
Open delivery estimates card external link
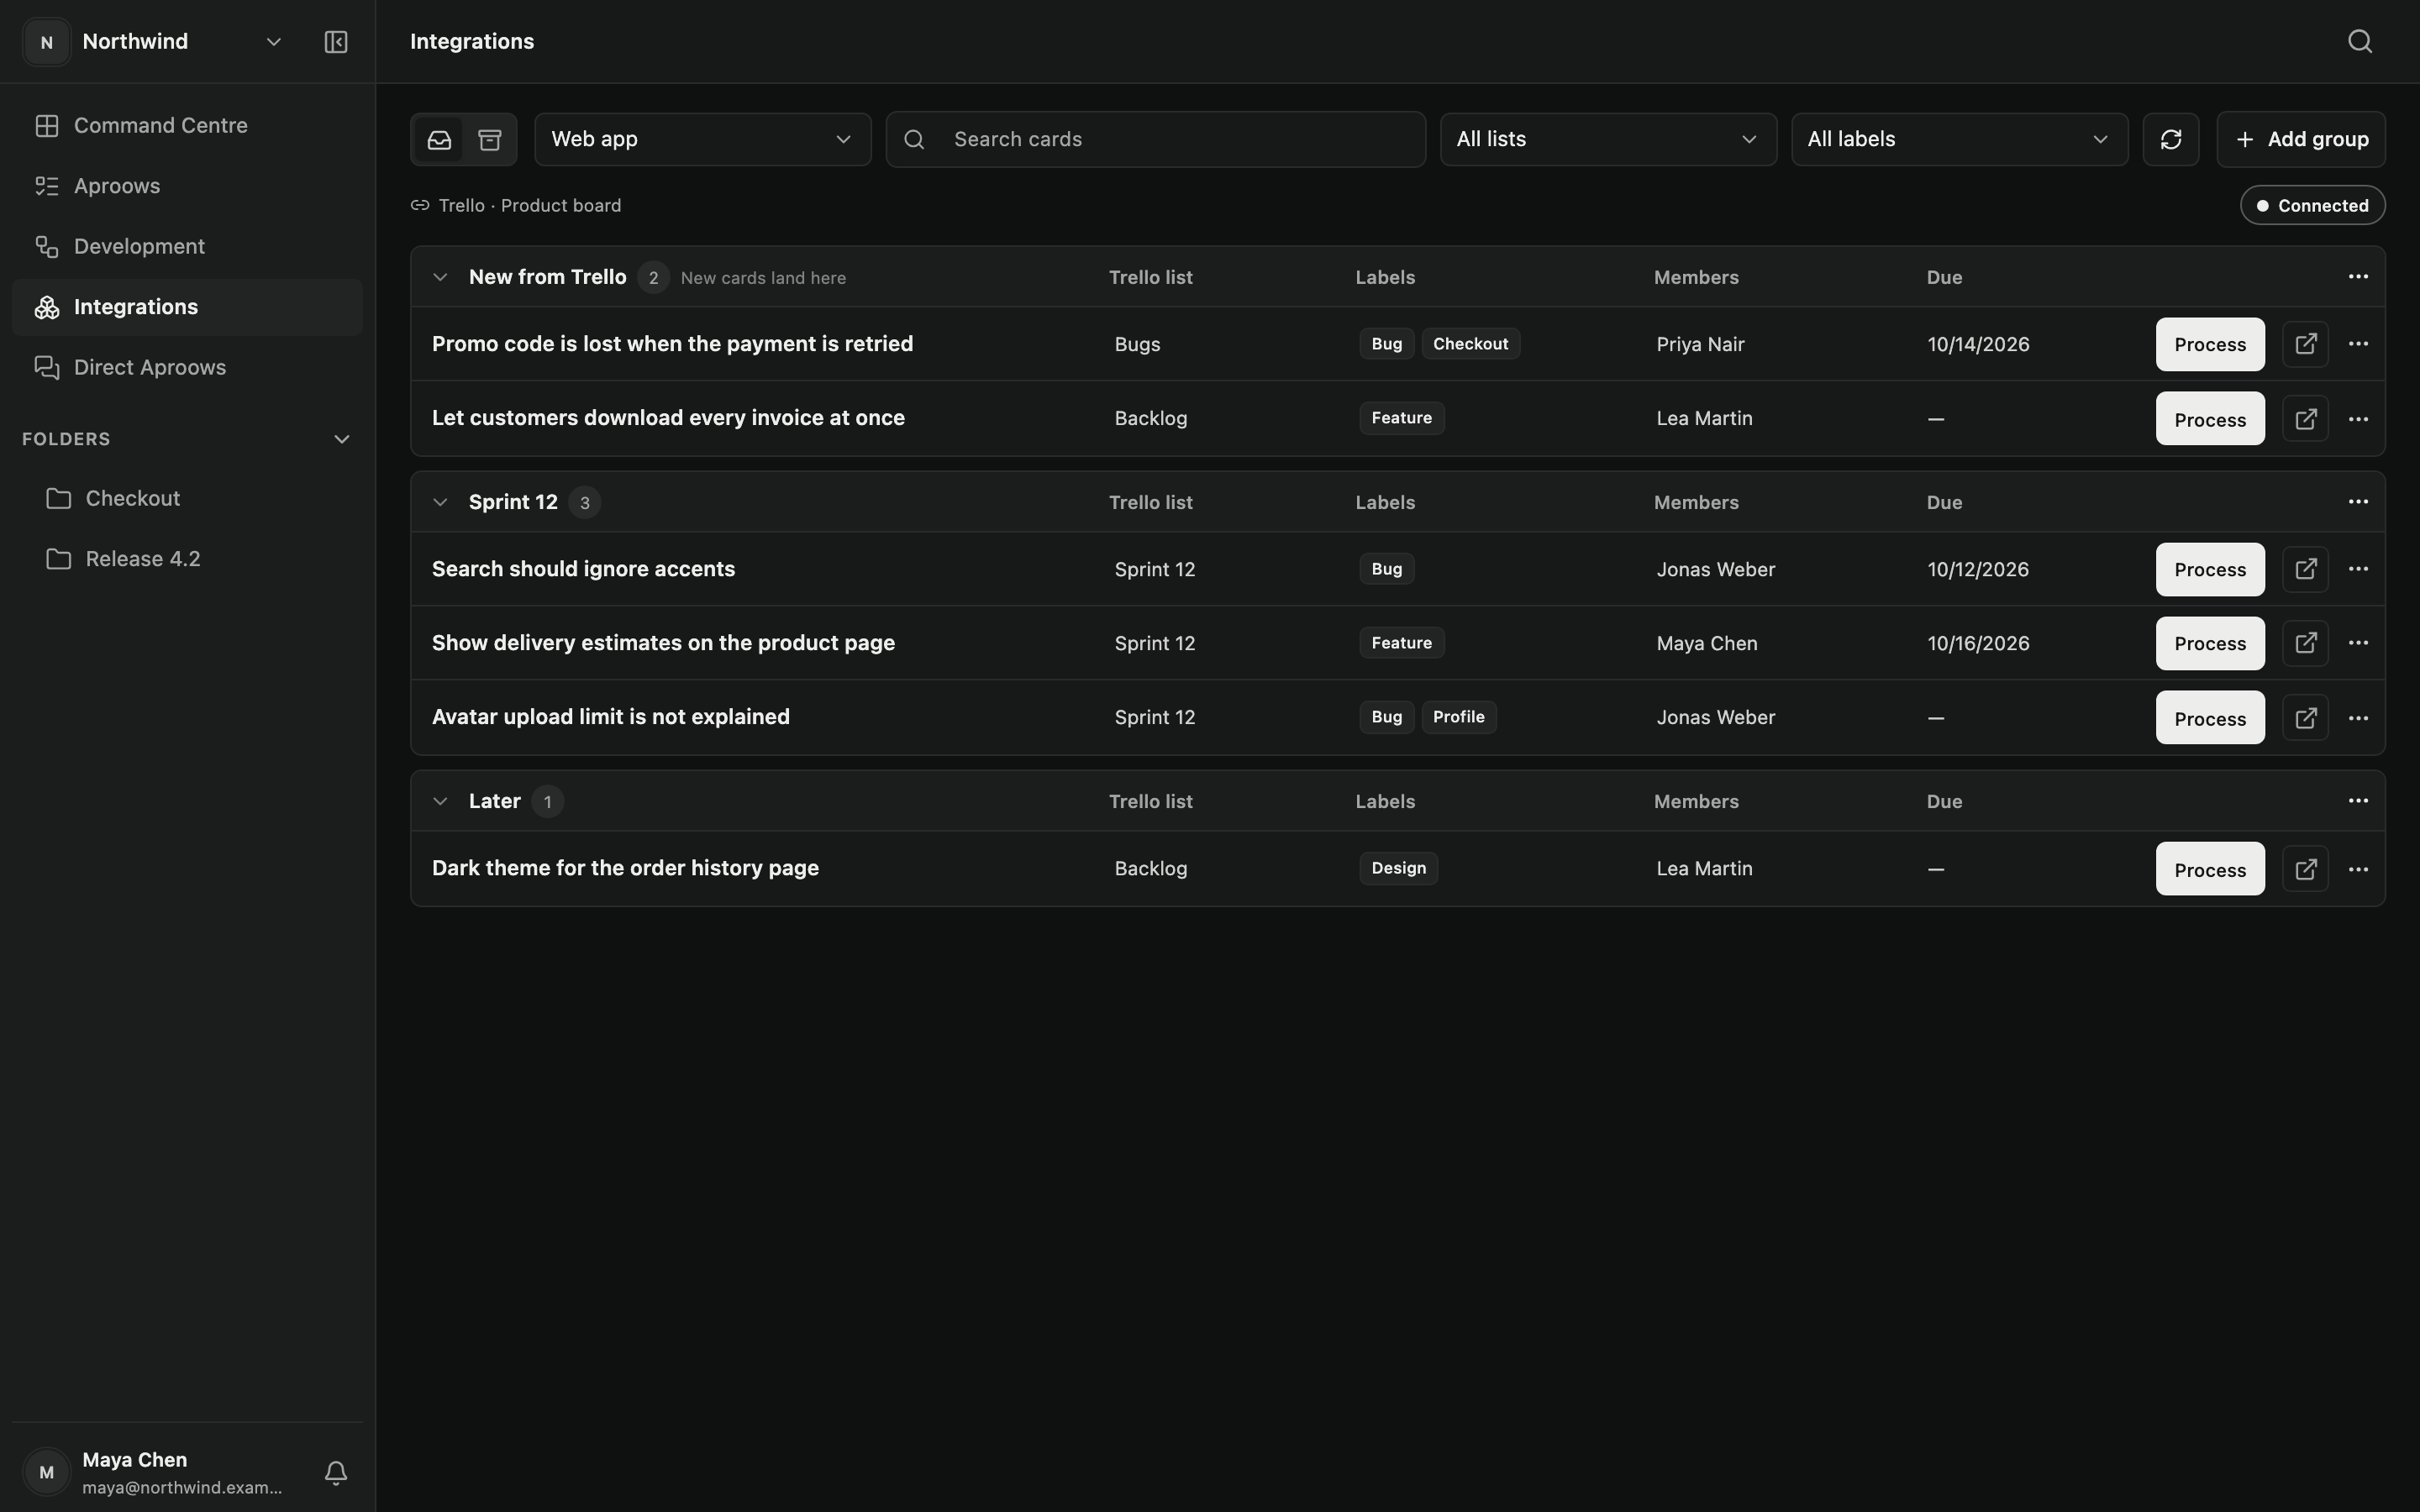point(2306,643)
